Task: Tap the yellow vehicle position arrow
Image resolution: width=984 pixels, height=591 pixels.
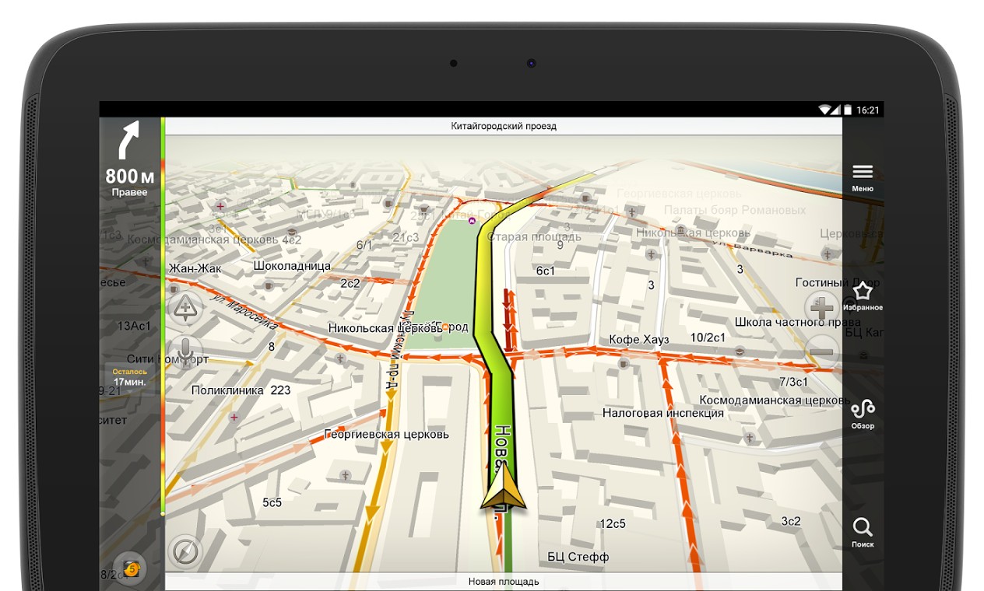Action: click(503, 487)
